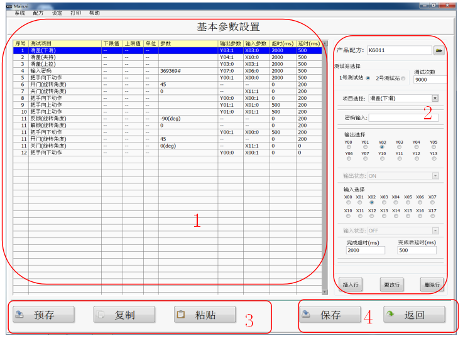Screen dimensions: 463x341
Task: Open the 配方 menu
Action: pyautogui.click(x=38, y=13)
